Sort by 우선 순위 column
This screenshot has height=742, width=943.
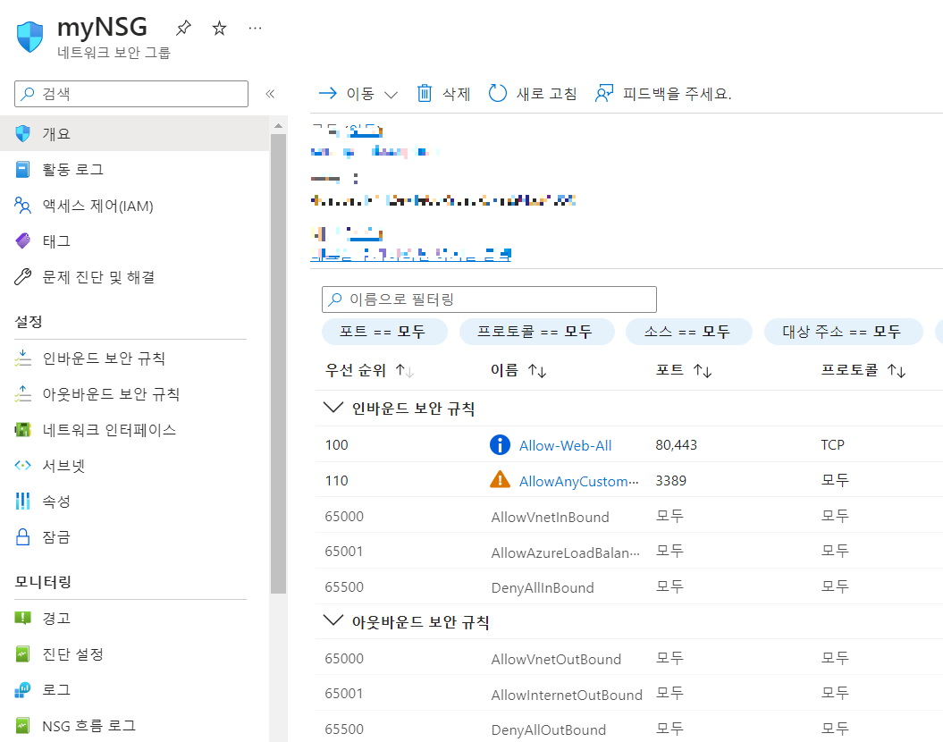(x=369, y=370)
